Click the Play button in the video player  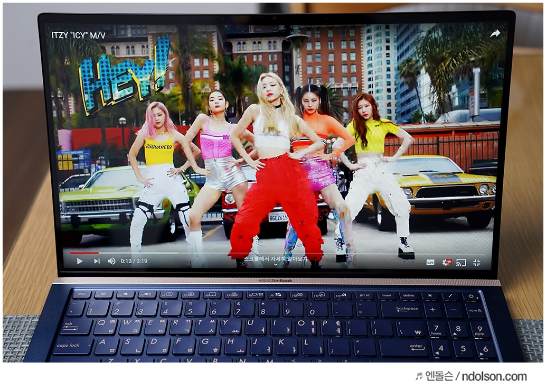click(79, 261)
